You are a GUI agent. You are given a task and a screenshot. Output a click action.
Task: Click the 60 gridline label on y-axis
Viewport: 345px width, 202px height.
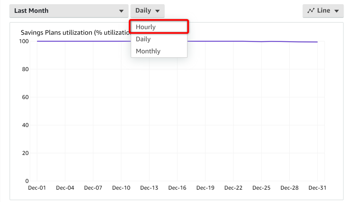click(x=26, y=97)
